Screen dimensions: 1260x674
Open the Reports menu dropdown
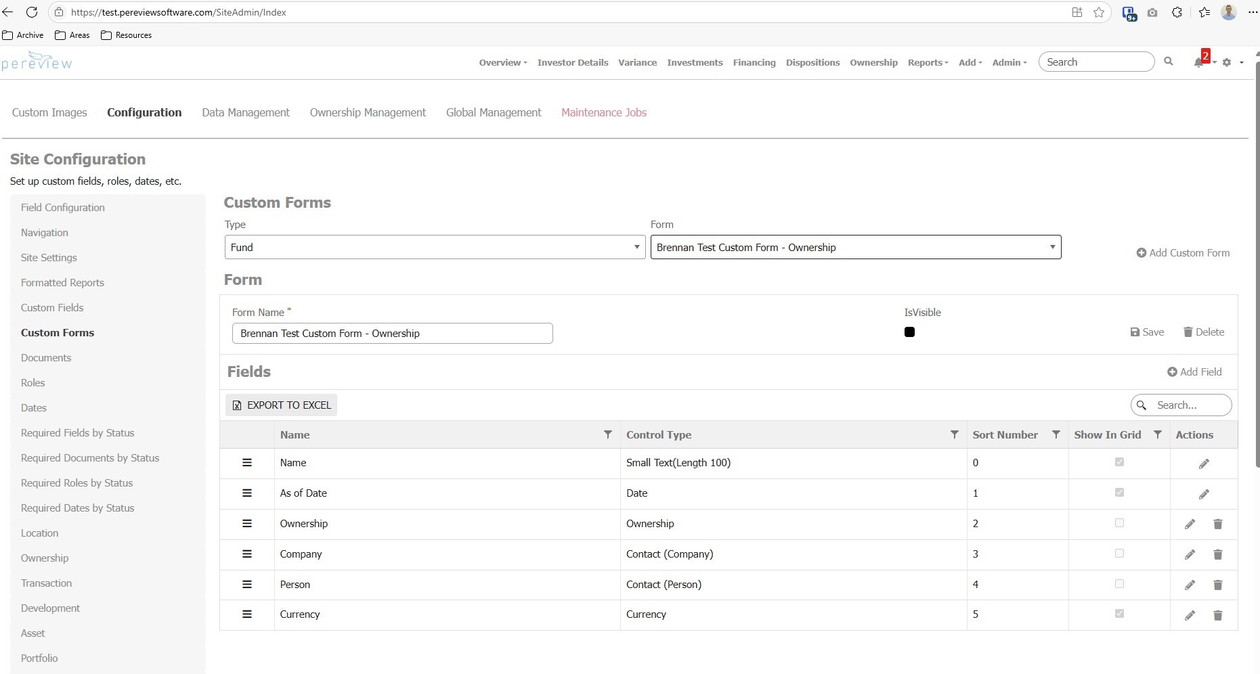point(927,62)
